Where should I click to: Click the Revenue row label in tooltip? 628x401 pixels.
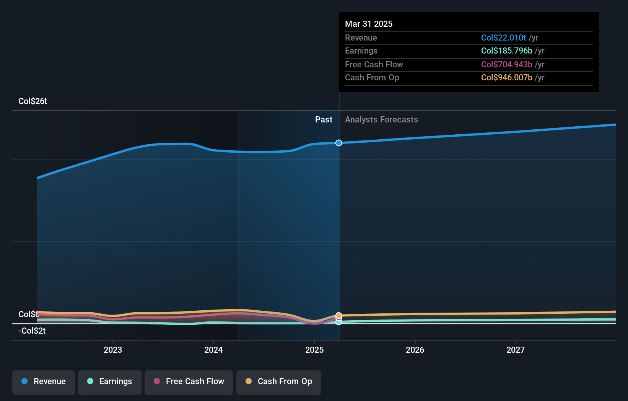pos(361,37)
